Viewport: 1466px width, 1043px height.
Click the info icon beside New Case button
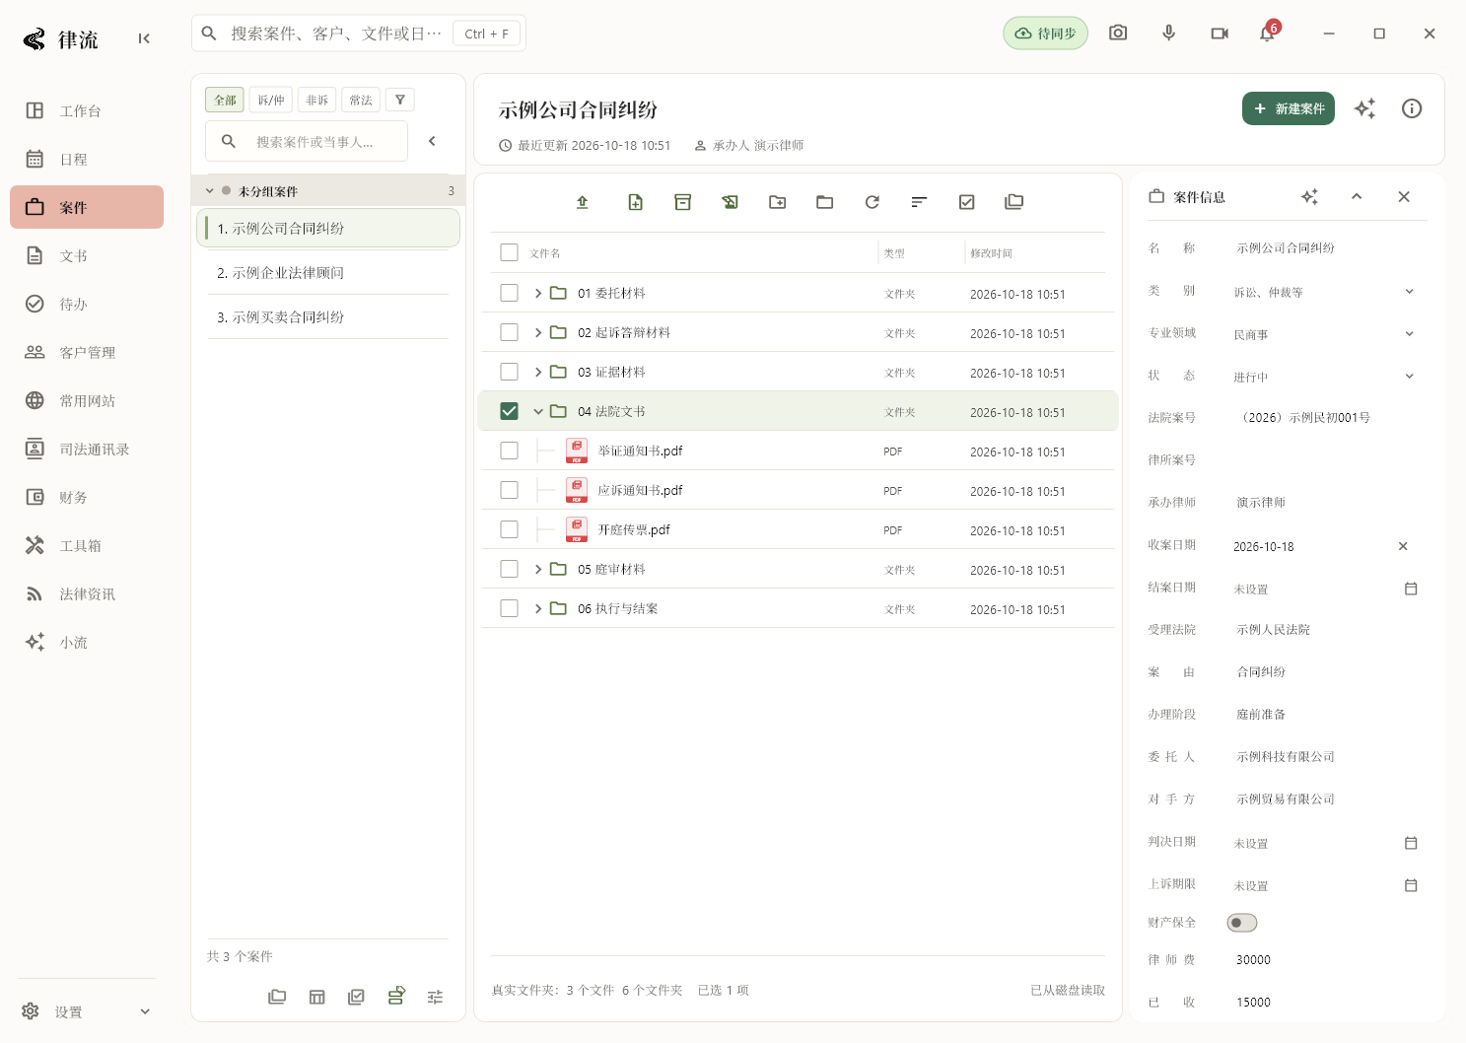[x=1412, y=108]
